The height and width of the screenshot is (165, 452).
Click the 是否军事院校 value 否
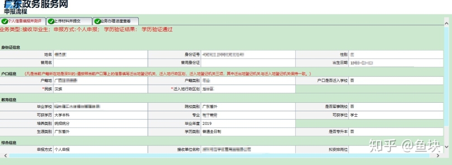pyautogui.click(x=352, y=106)
